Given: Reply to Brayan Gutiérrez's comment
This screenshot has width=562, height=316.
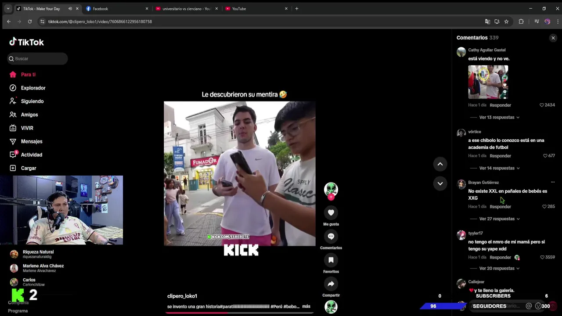Looking at the screenshot, I should [500, 207].
